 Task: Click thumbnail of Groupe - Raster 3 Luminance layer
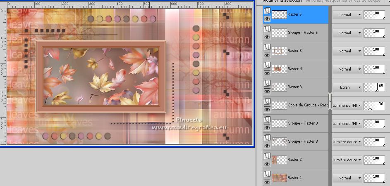tap(279, 123)
